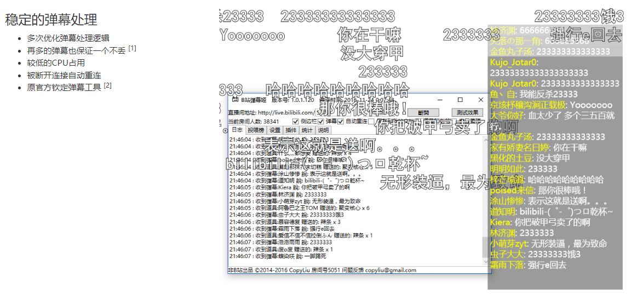Select log row 阿鲁巴之王TOM 聚变核心 x 6
This screenshot has height=304, width=643.
pos(300,208)
